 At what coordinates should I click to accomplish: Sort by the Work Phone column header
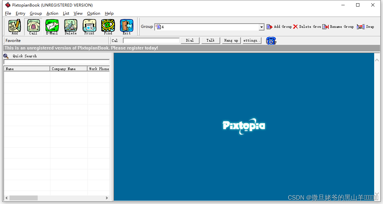click(x=99, y=69)
